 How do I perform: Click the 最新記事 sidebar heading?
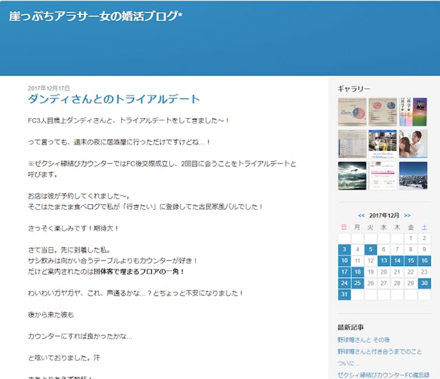point(351,327)
